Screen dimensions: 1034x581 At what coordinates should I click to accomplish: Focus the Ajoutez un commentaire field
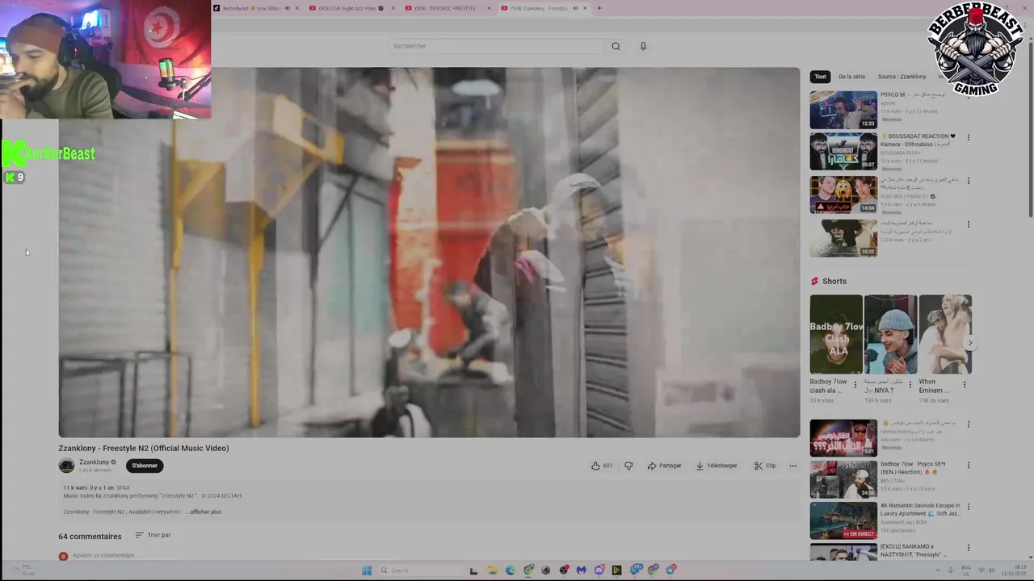pyautogui.click(x=103, y=555)
